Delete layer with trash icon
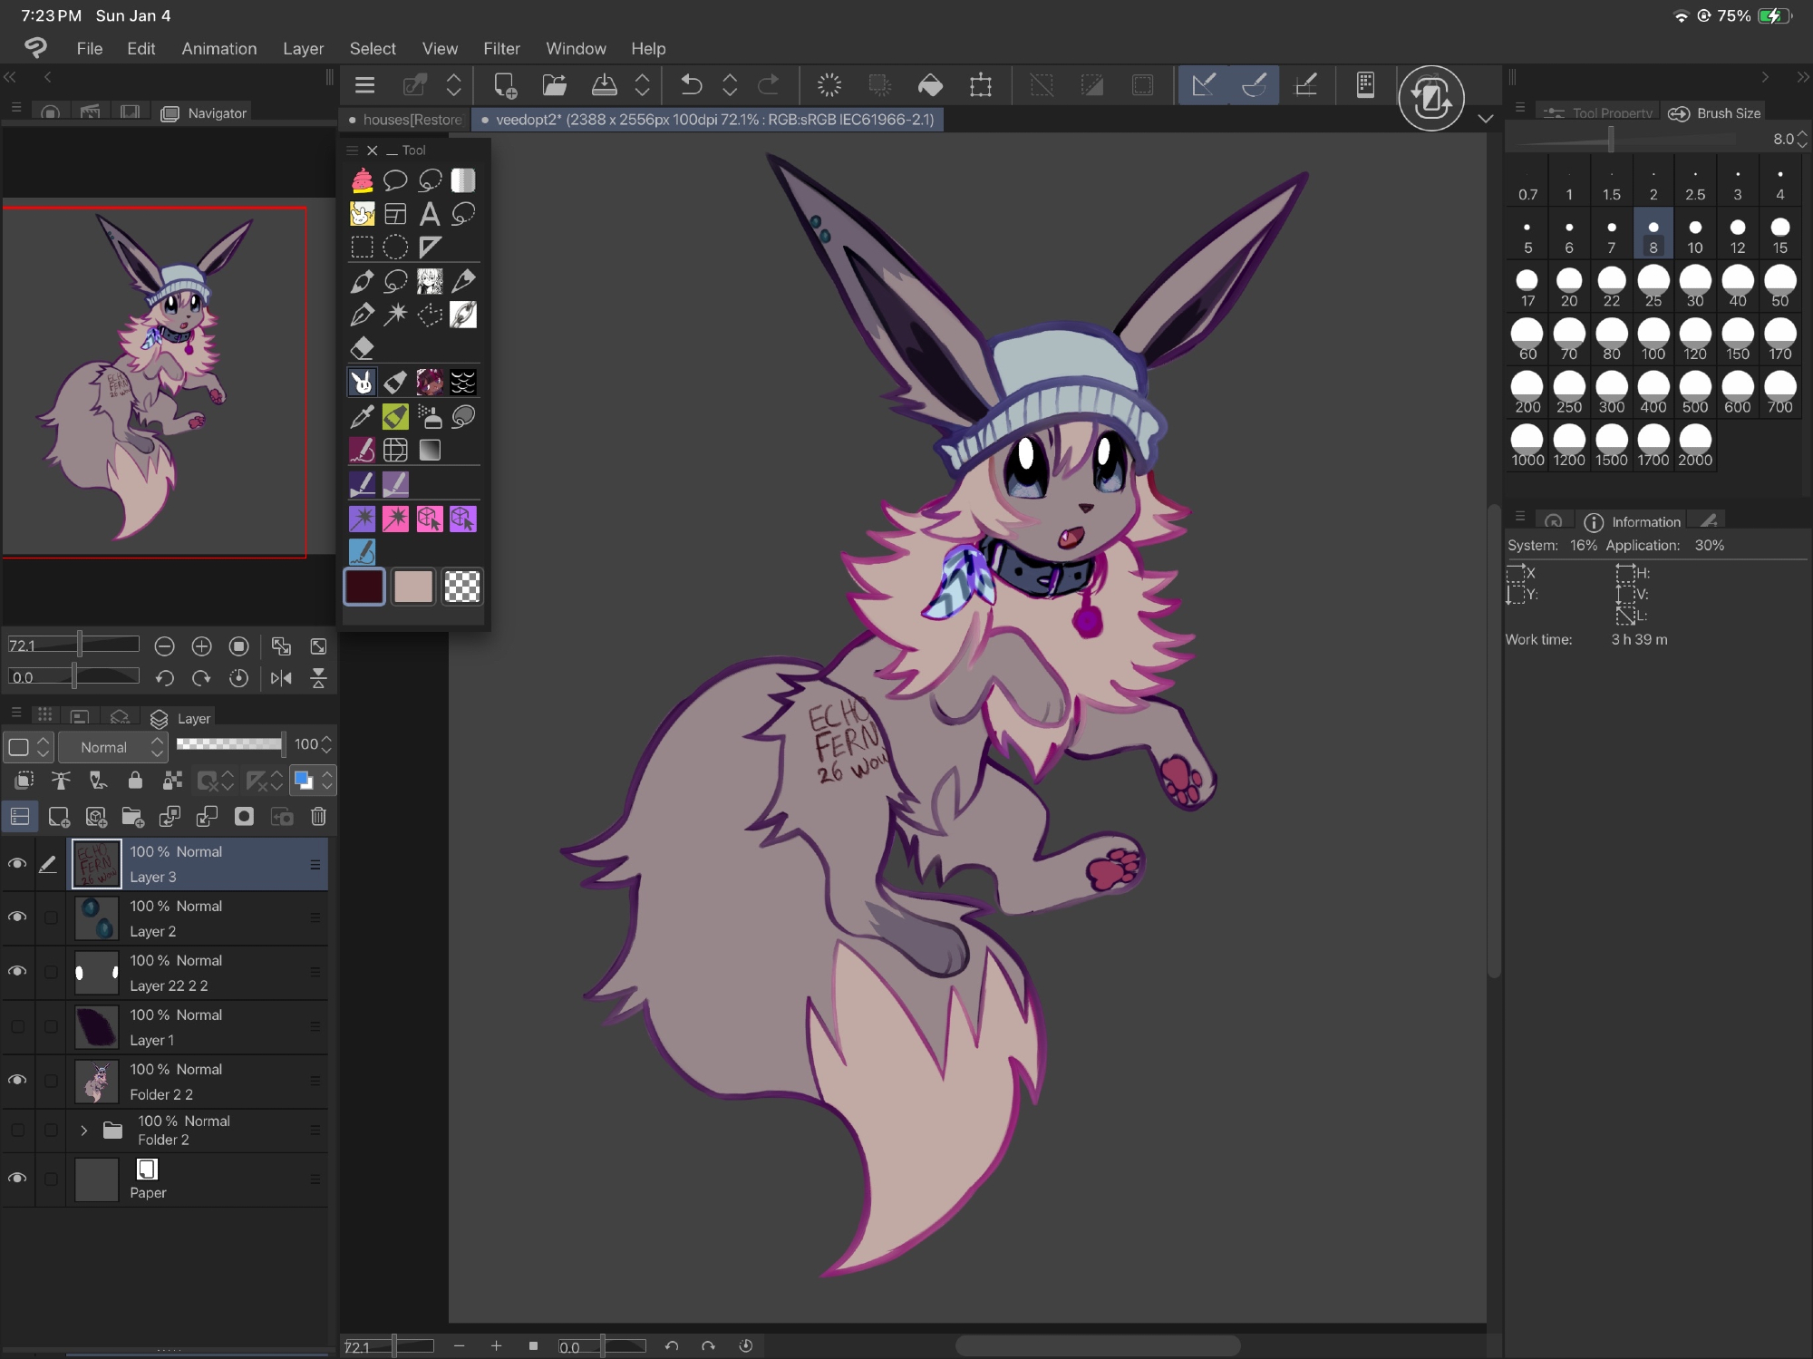 [x=318, y=817]
